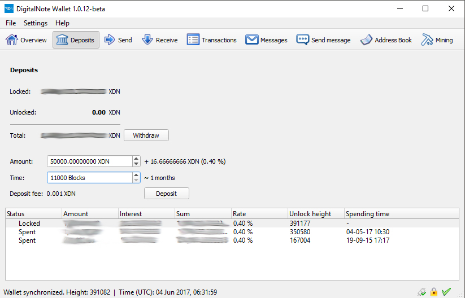Screen dimensions: 465x298
Task: Open the Address Book icon
Action: pyautogui.click(x=366, y=40)
